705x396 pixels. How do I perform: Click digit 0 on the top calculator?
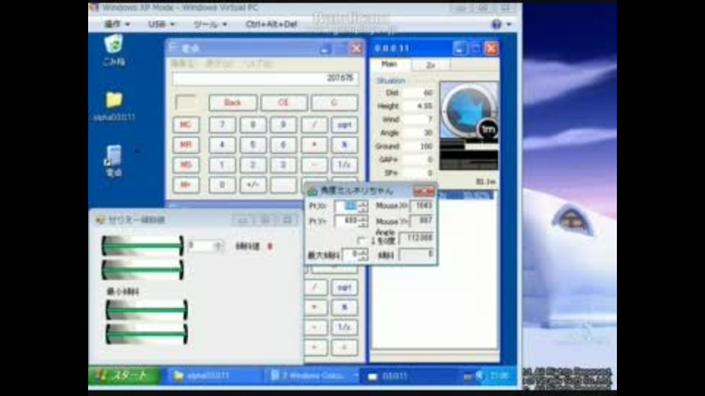point(222,185)
